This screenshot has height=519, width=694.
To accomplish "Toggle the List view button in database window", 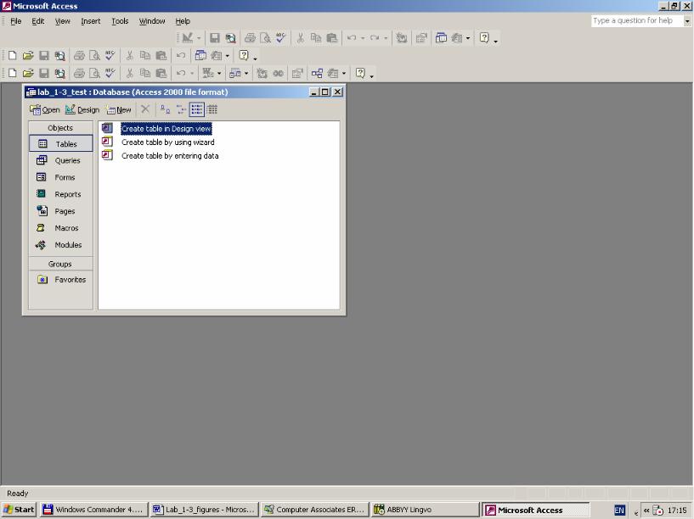I will coord(197,109).
